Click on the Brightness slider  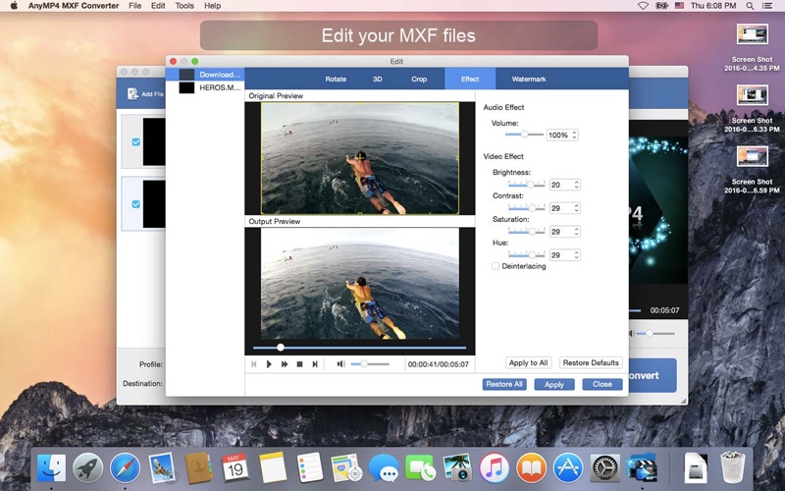pyautogui.click(x=526, y=185)
